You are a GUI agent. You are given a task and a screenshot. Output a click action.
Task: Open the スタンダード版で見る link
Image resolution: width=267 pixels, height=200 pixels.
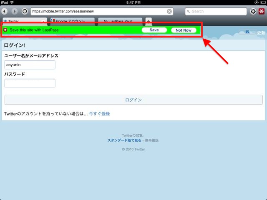click(124, 140)
